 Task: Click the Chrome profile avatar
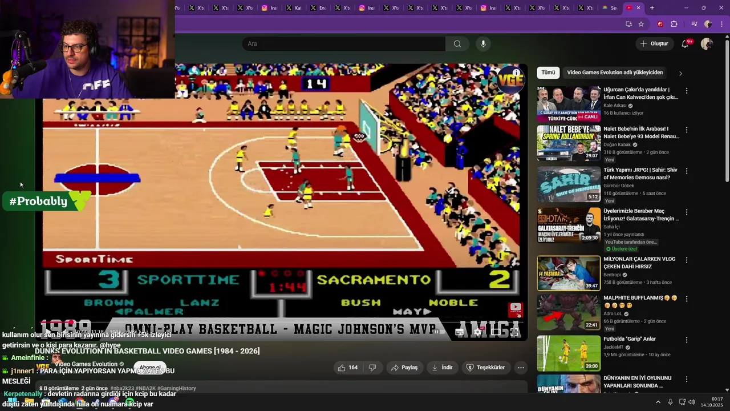(x=708, y=24)
